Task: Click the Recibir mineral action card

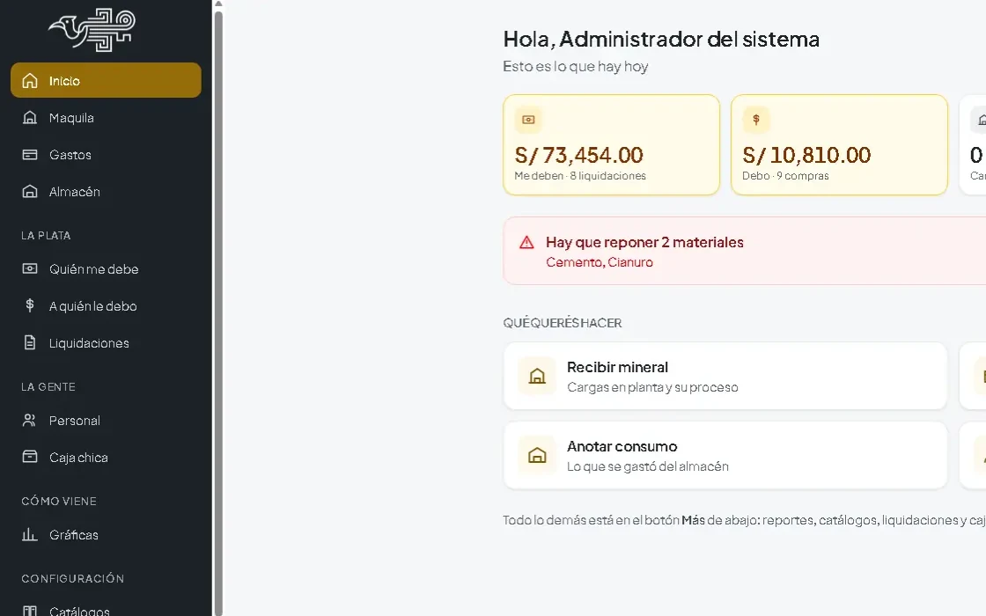Action: (725, 376)
